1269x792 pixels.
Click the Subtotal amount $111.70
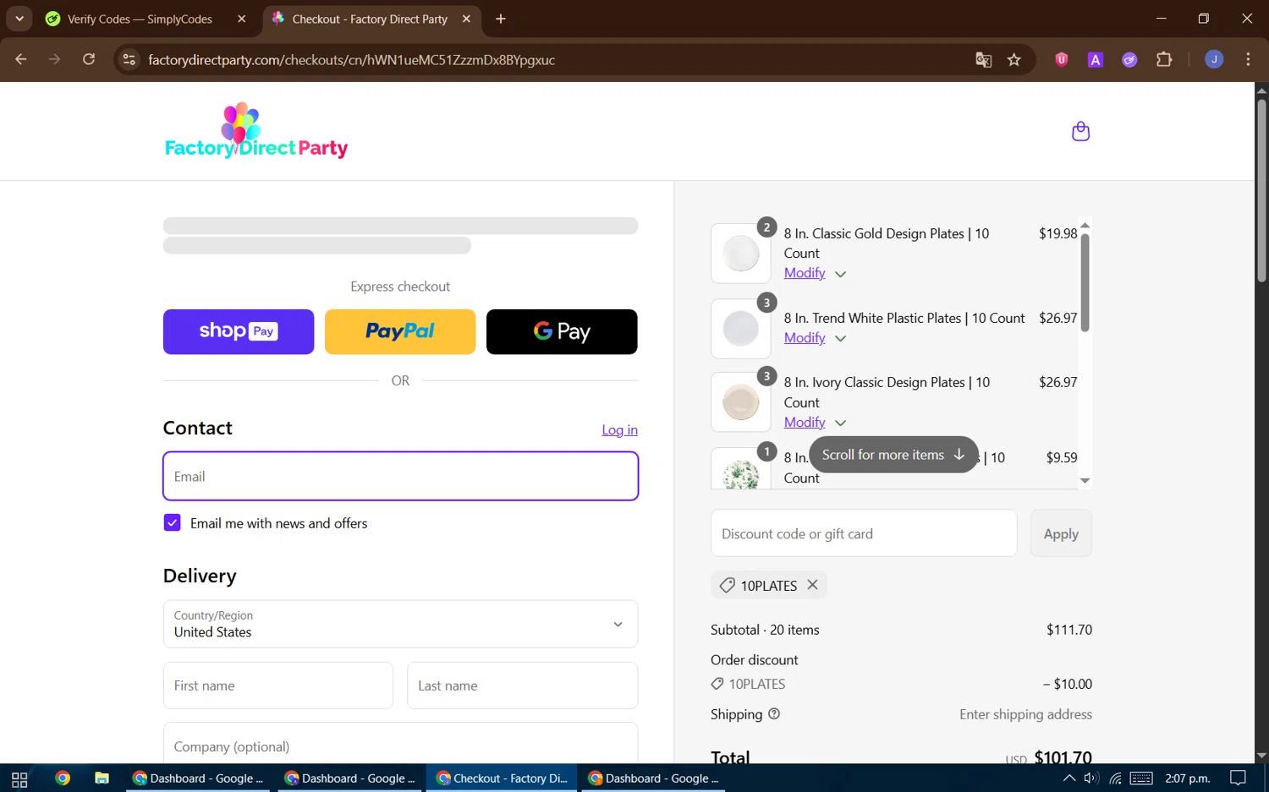1069,630
